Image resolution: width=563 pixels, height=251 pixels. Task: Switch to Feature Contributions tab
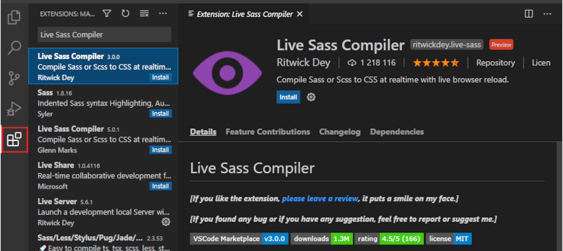[x=268, y=132]
